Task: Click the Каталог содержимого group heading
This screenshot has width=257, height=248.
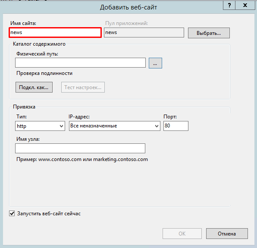Action: tap(39, 44)
